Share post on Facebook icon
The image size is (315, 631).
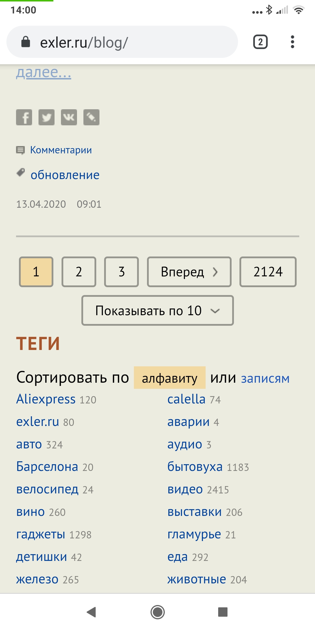point(24,117)
